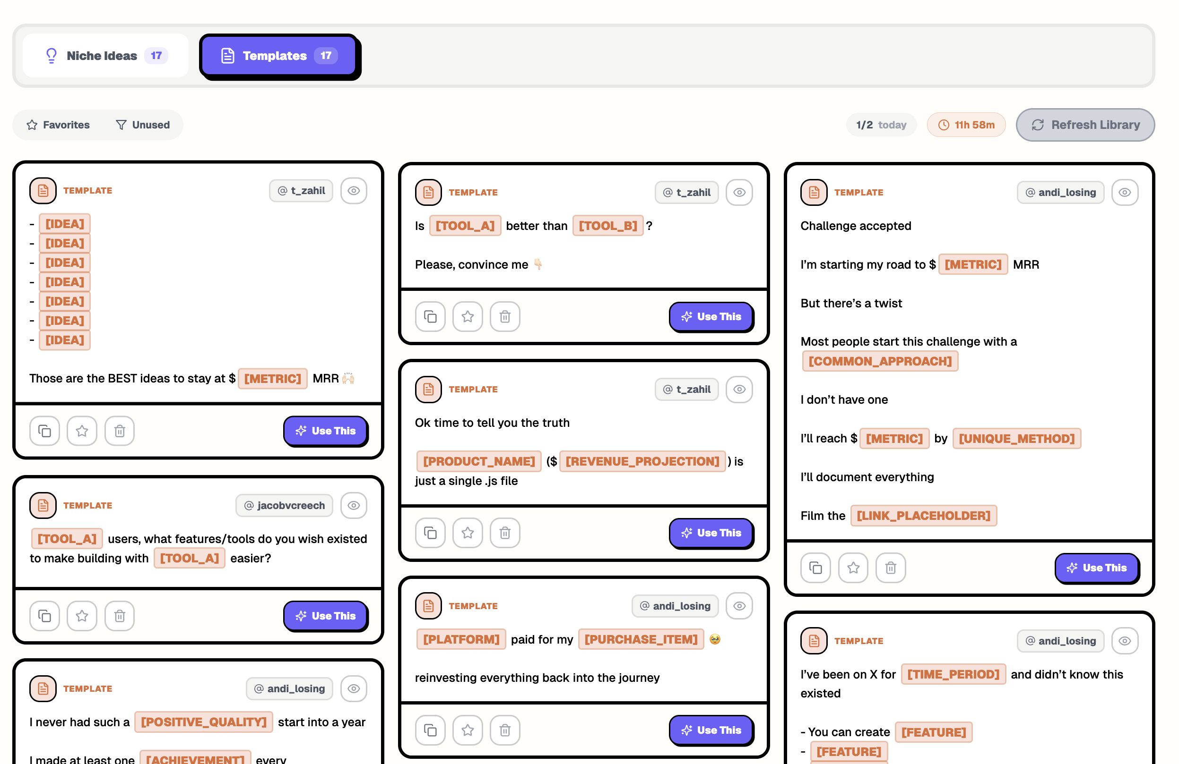Copy the Challenge accepted template

click(x=815, y=568)
